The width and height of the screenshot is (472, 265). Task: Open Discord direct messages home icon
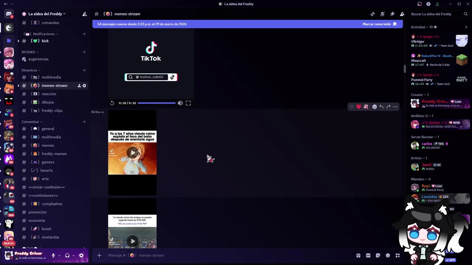coord(9,14)
